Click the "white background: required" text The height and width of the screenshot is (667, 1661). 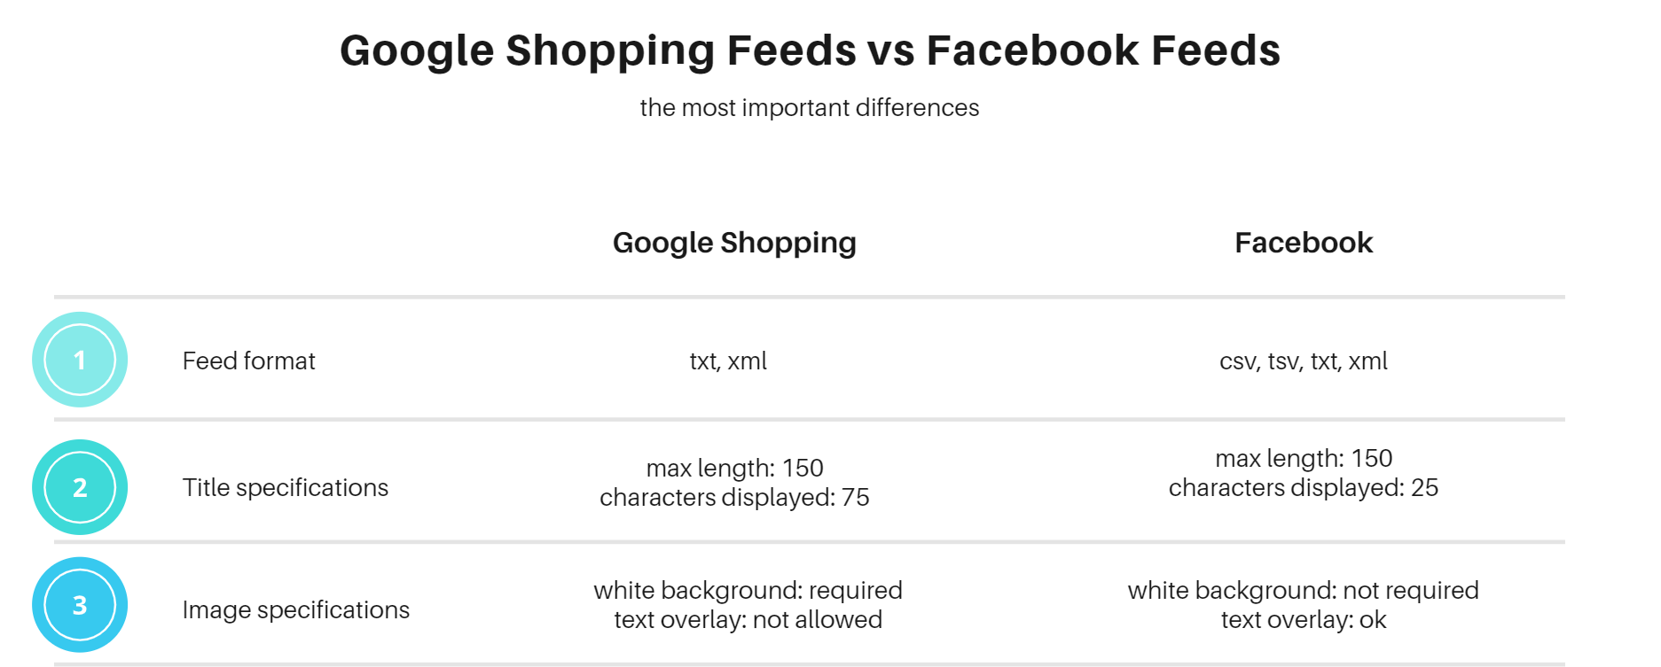coord(748,591)
